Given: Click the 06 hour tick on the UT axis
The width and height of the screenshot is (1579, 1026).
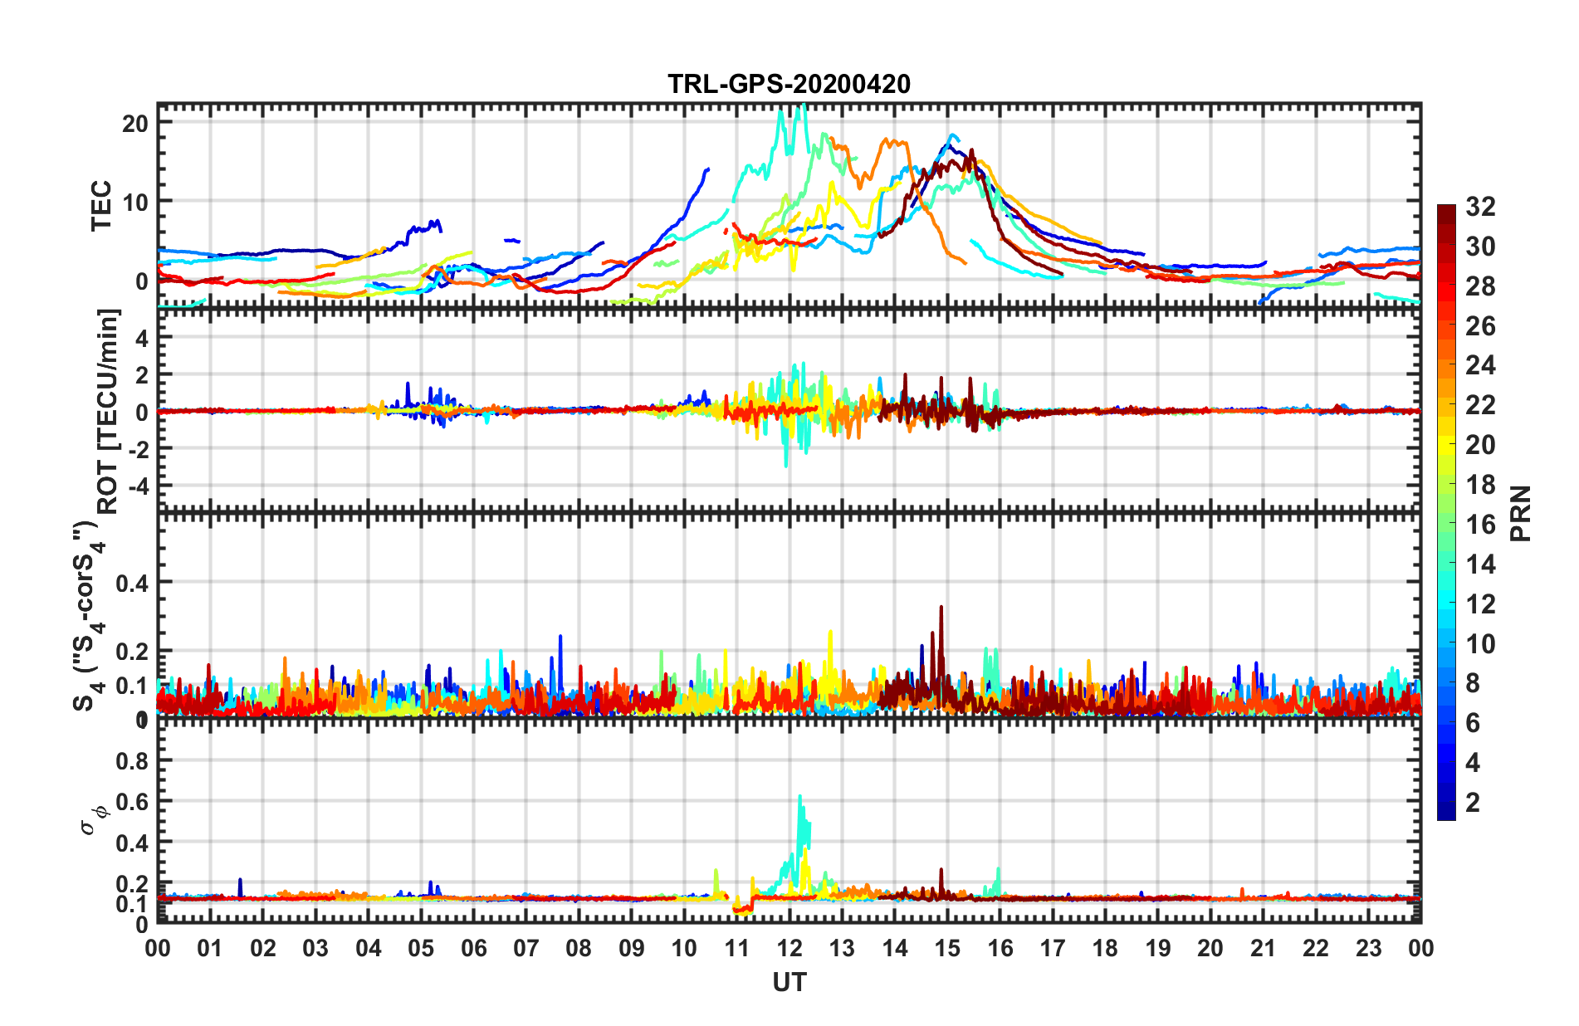Looking at the screenshot, I should tap(473, 948).
